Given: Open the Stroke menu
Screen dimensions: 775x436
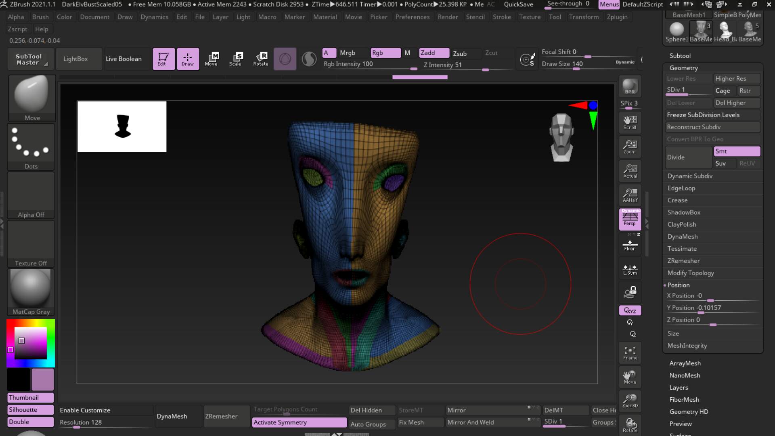Looking at the screenshot, I should click(502, 17).
